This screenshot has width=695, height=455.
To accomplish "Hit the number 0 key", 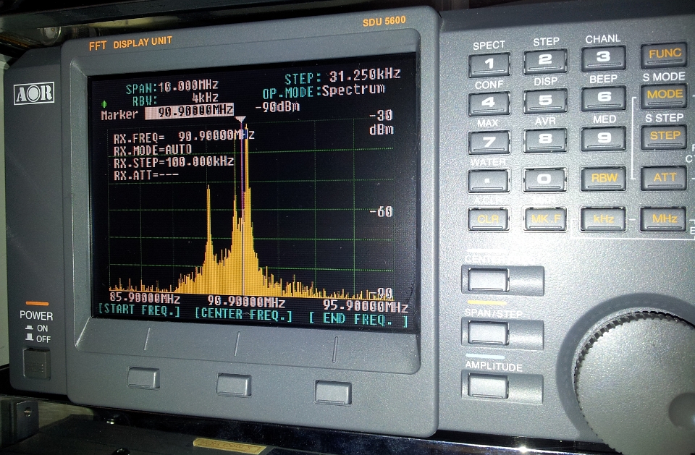I will pyautogui.click(x=544, y=179).
